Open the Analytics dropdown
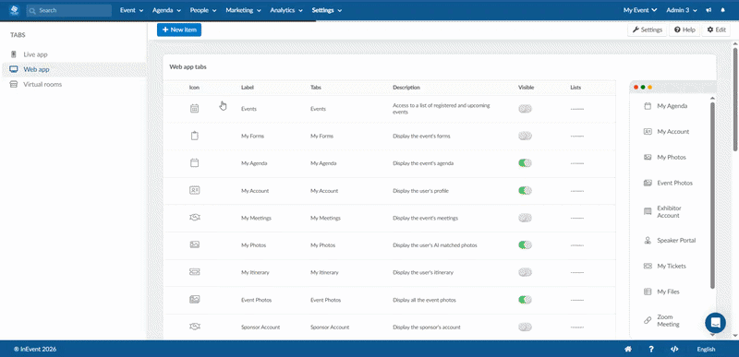This screenshot has height=357, width=739. (286, 10)
